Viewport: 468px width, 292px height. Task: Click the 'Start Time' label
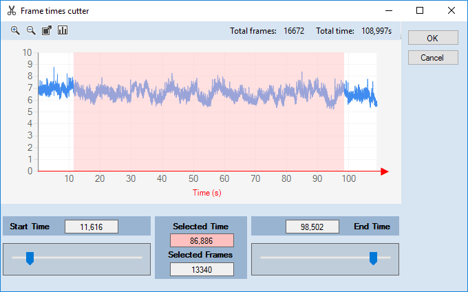pos(30,227)
